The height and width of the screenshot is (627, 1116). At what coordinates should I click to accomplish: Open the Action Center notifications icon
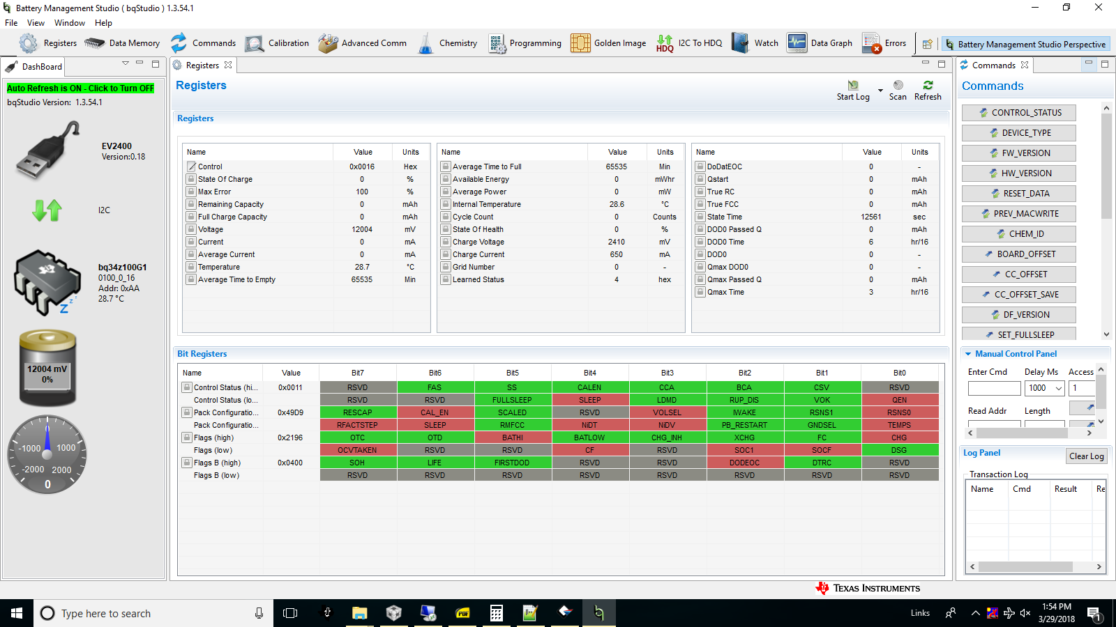coord(1094,613)
